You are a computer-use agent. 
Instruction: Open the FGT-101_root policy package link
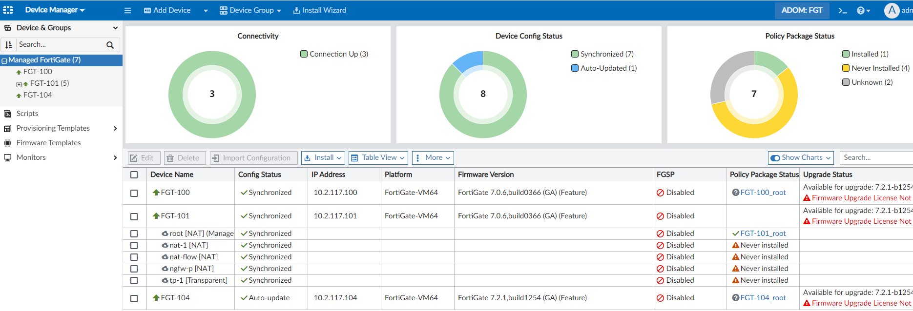click(763, 233)
